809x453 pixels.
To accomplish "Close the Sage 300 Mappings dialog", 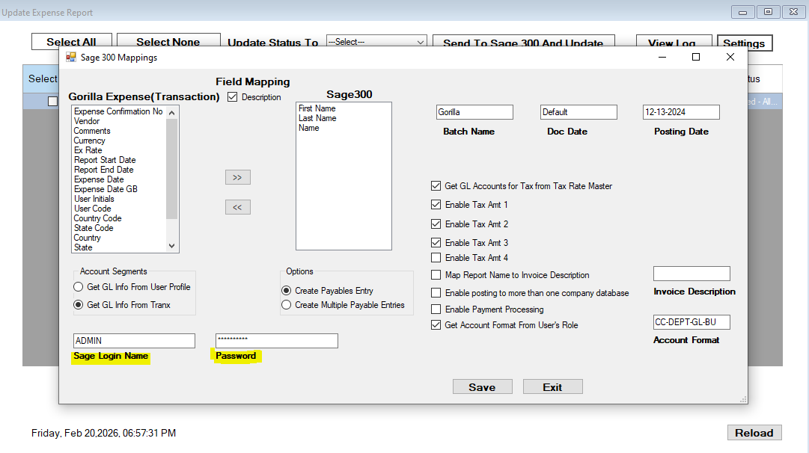I will click(730, 57).
